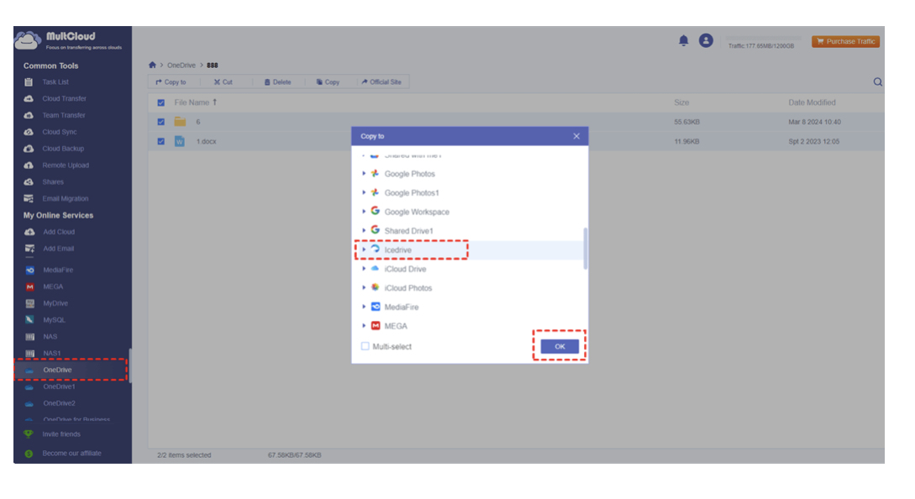Click the OneDrive breadcrumb link

(181, 66)
